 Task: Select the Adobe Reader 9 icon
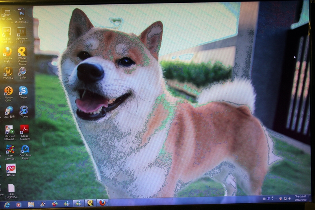[24, 132]
